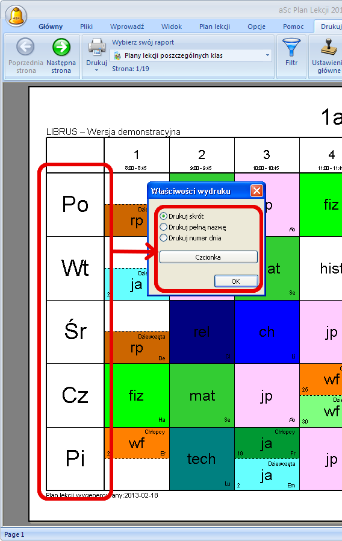
Task: Go to previous page with Poprzednia strona arrow
Action: coord(25,46)
